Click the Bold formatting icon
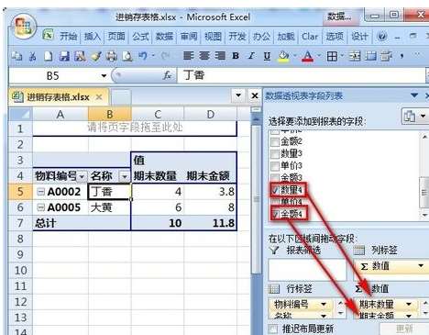This screenshot has height=335, width=429. tap(236, 56)
